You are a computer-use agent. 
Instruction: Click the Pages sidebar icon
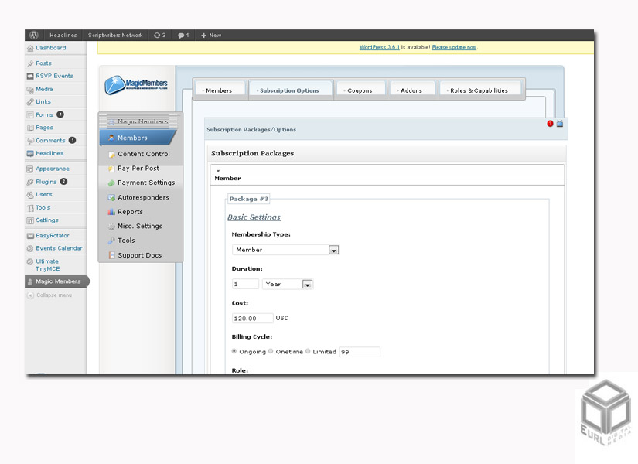point(30,128)
